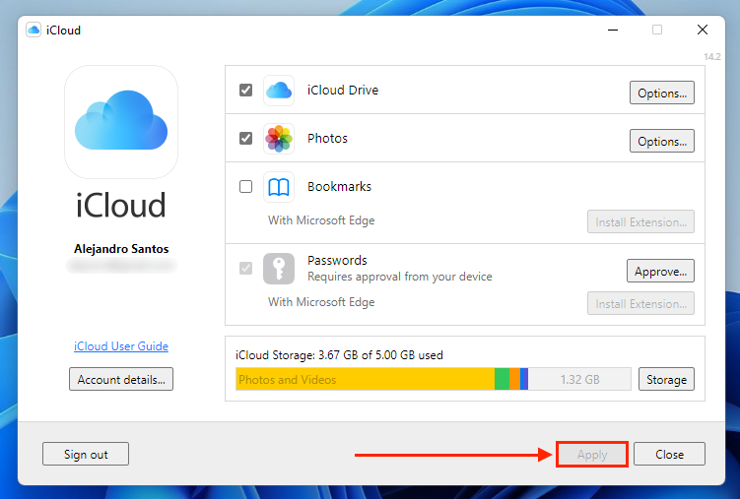The height and width of the screenshot is (499, 740).
Task: Disable the Photos checkbox
Action: coord(246,139)
